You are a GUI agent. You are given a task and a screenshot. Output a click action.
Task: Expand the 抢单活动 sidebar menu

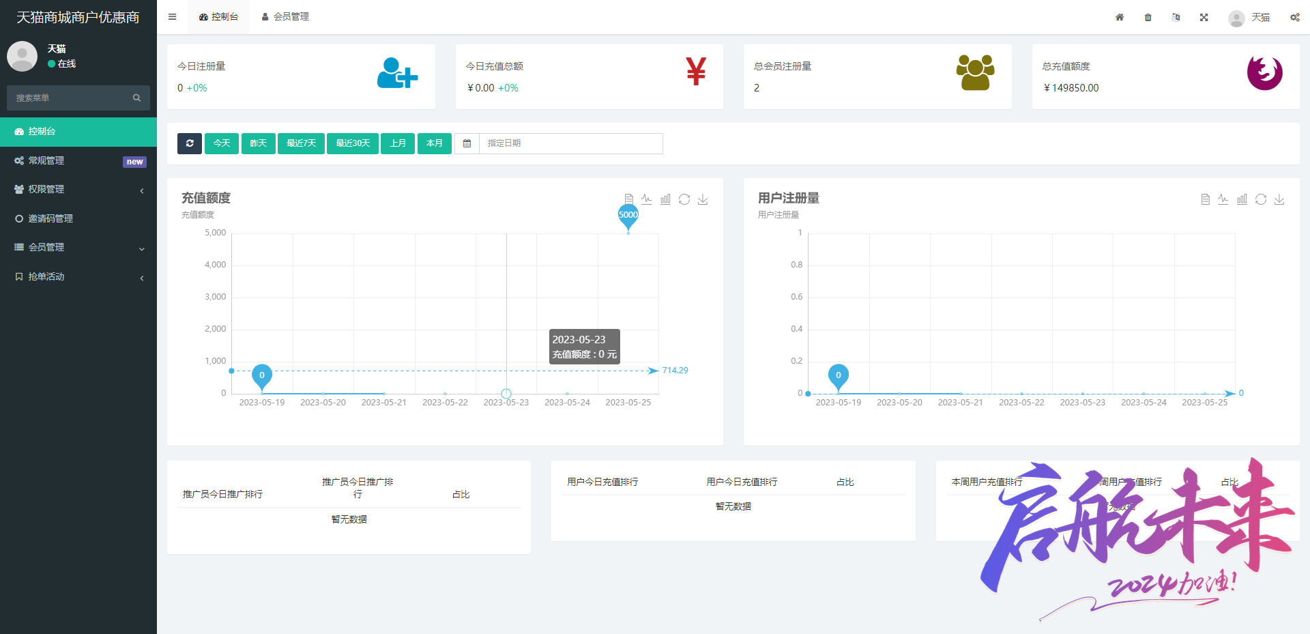coord(78,277)
